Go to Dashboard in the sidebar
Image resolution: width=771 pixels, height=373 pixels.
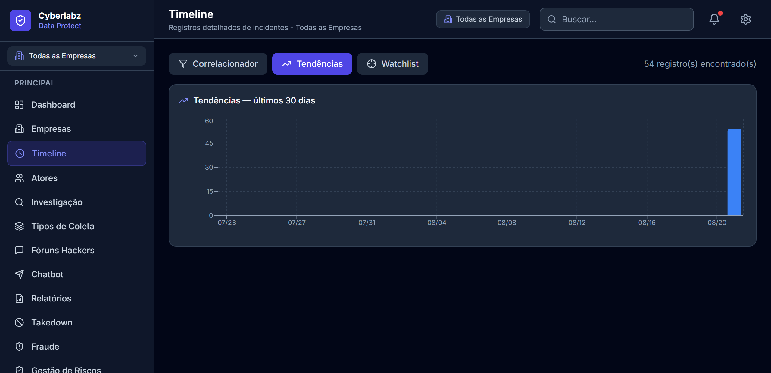(77, 105)
